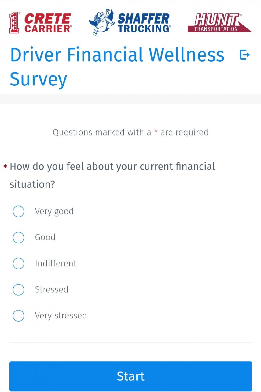261x392 pixels.
Task: Click the 'Stressed' option label text
Action: [x=51, y=289]
